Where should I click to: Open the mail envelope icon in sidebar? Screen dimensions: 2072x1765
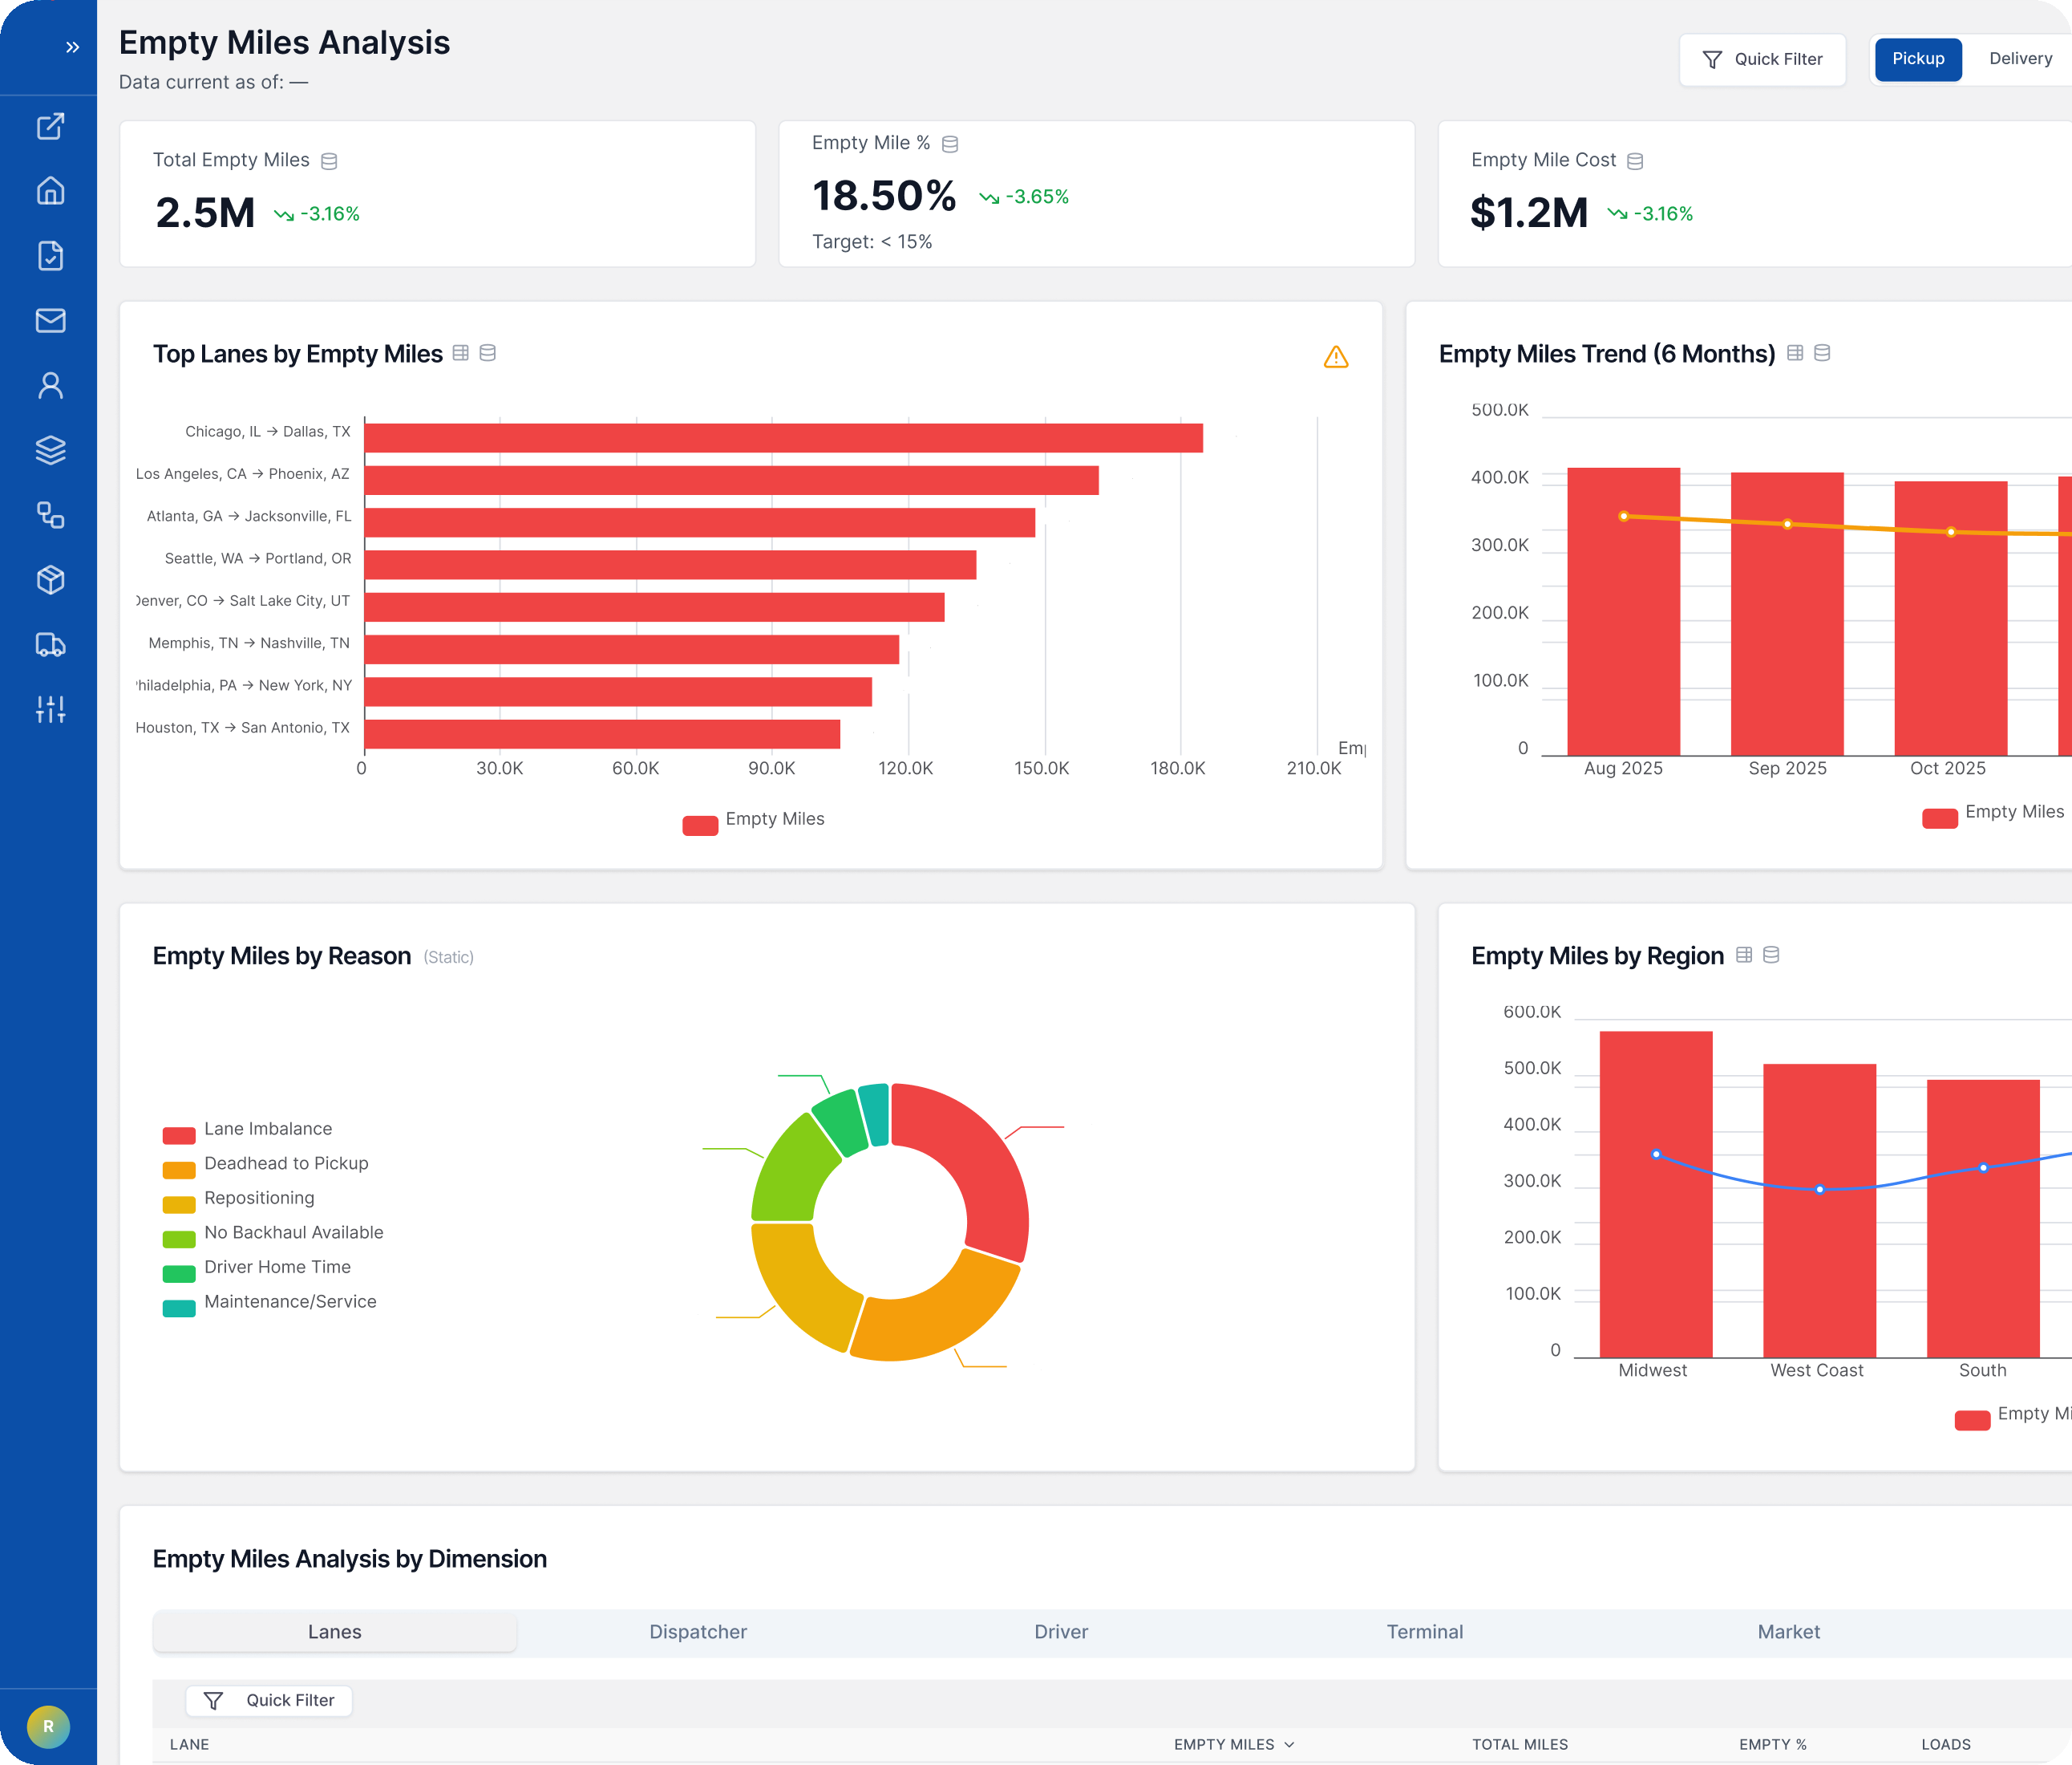tap(50, 320)
